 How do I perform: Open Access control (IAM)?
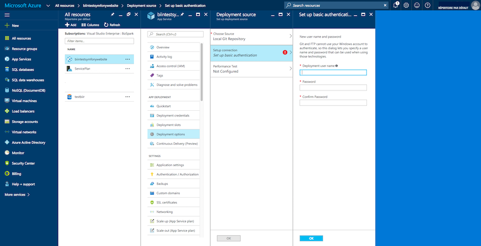tap(174, 66)
